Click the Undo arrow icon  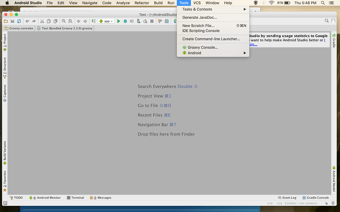coord(27,21)
